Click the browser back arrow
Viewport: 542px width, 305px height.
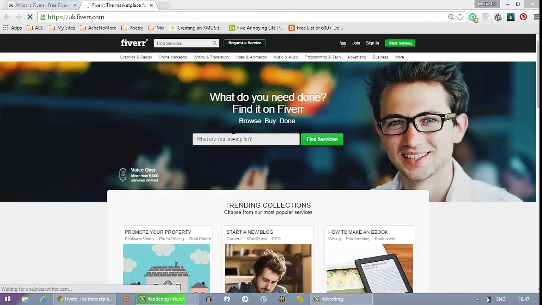(7, 17)
